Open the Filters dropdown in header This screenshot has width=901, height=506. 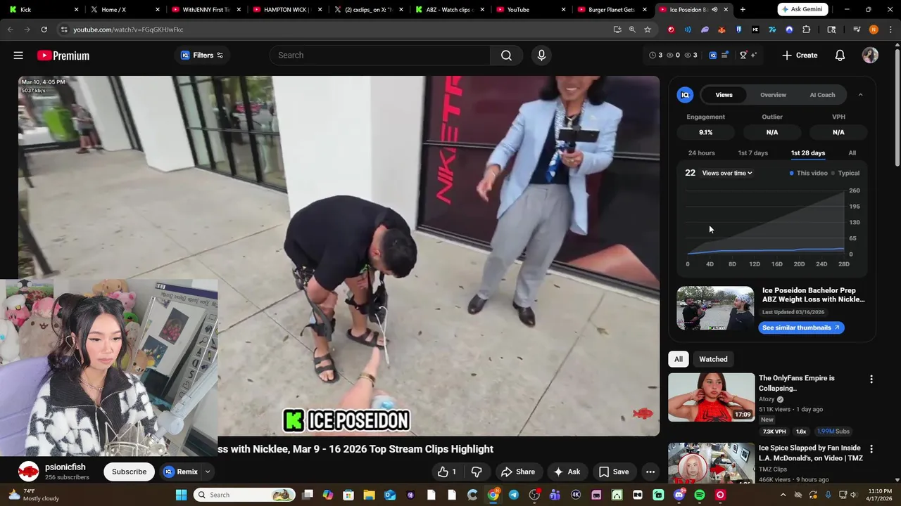tap(202, 56)
